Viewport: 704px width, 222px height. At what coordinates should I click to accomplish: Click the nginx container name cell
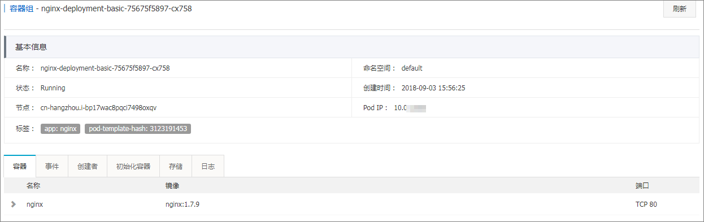pyautogui.click(x=34, y=204)
